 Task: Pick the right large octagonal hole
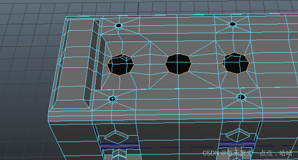[236, 63]
